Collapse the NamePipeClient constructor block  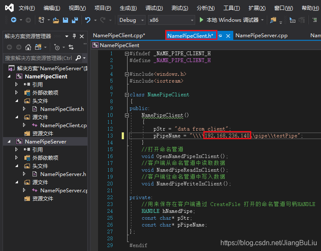click(127, 115)
